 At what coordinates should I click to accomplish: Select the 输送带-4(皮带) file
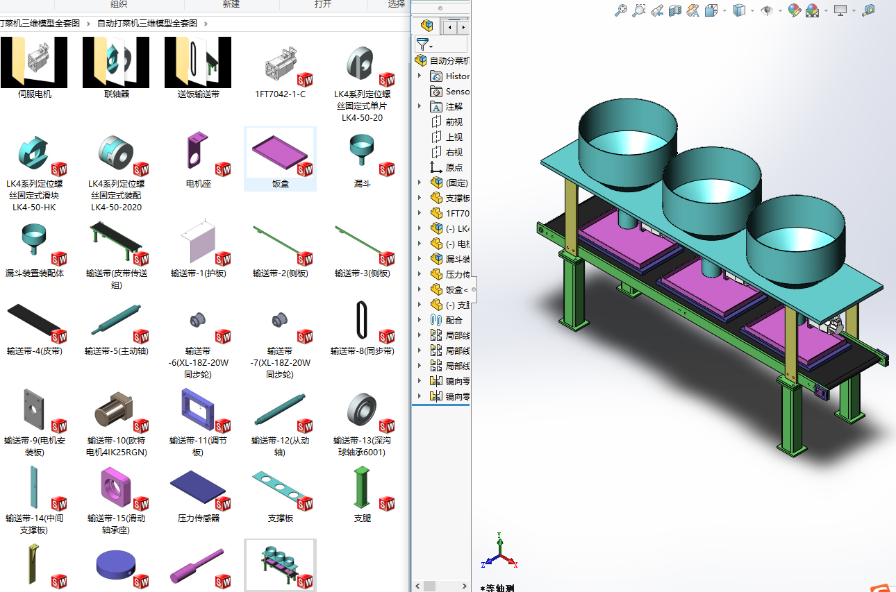34,328
